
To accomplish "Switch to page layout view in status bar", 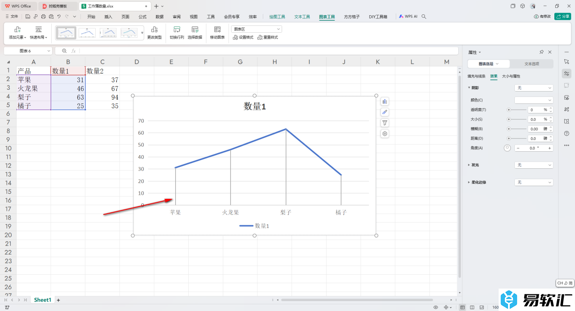I will [x=472, y=307].
